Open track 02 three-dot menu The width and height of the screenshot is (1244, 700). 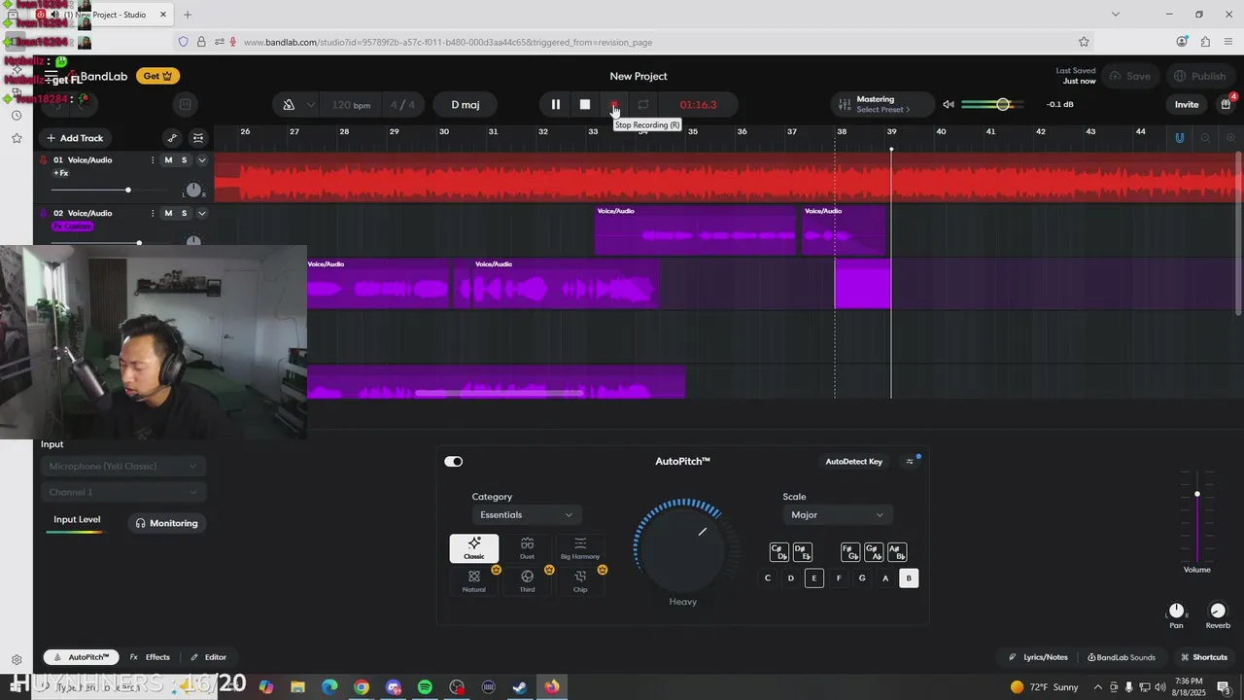pos(152,213)
